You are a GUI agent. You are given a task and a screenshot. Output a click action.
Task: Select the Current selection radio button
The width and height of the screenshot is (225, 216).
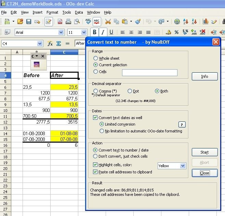coord(110,65)
